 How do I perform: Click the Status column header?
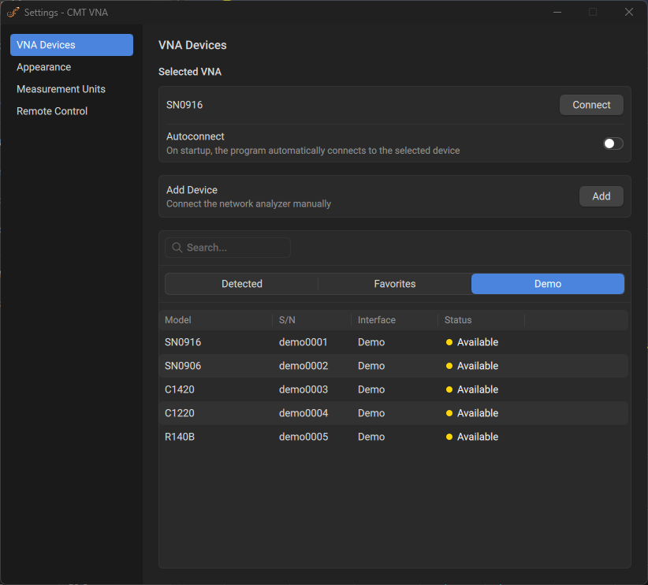tap(458, 320)
